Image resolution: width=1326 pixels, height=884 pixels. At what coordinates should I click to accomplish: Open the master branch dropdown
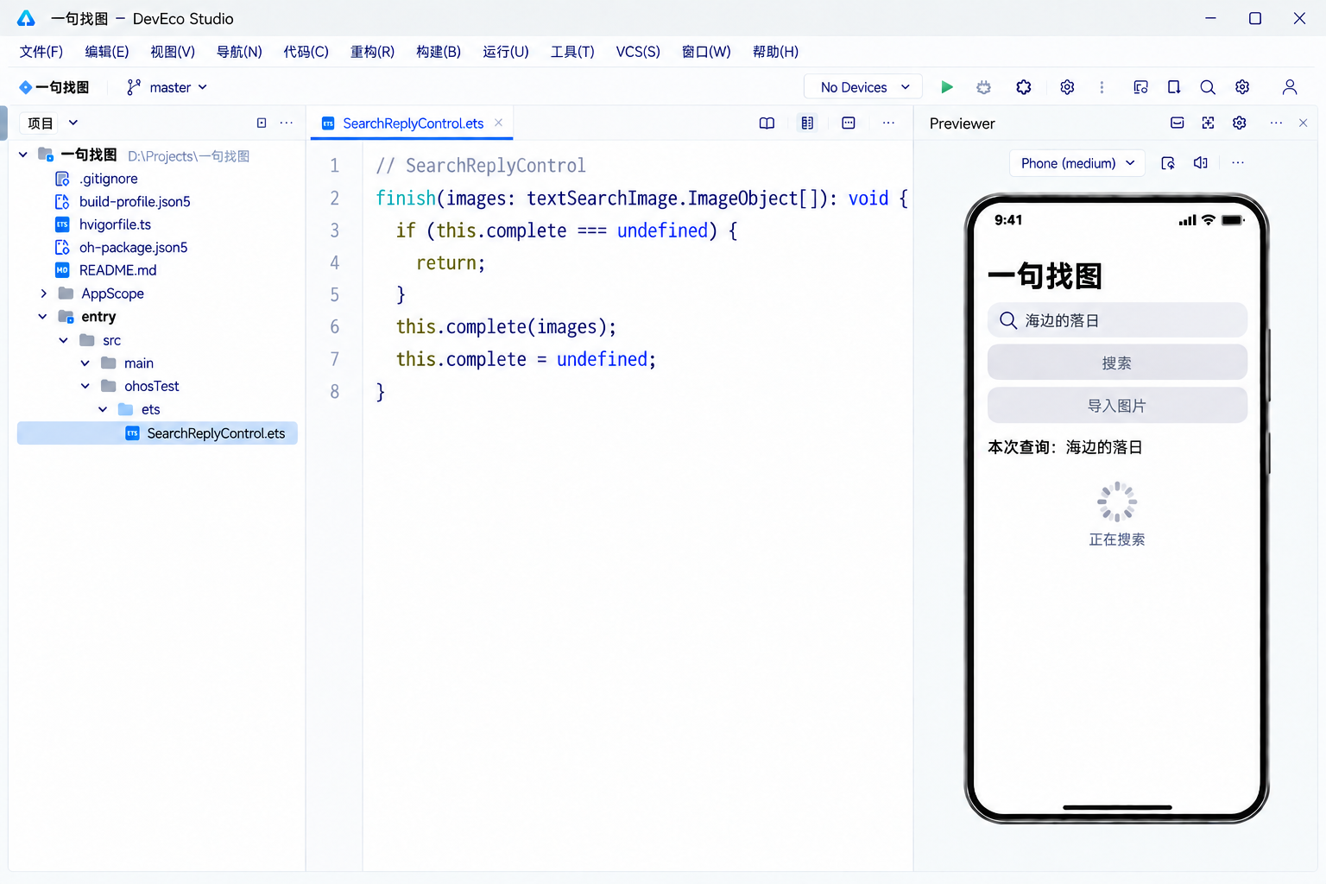click(x=167, y=87)
